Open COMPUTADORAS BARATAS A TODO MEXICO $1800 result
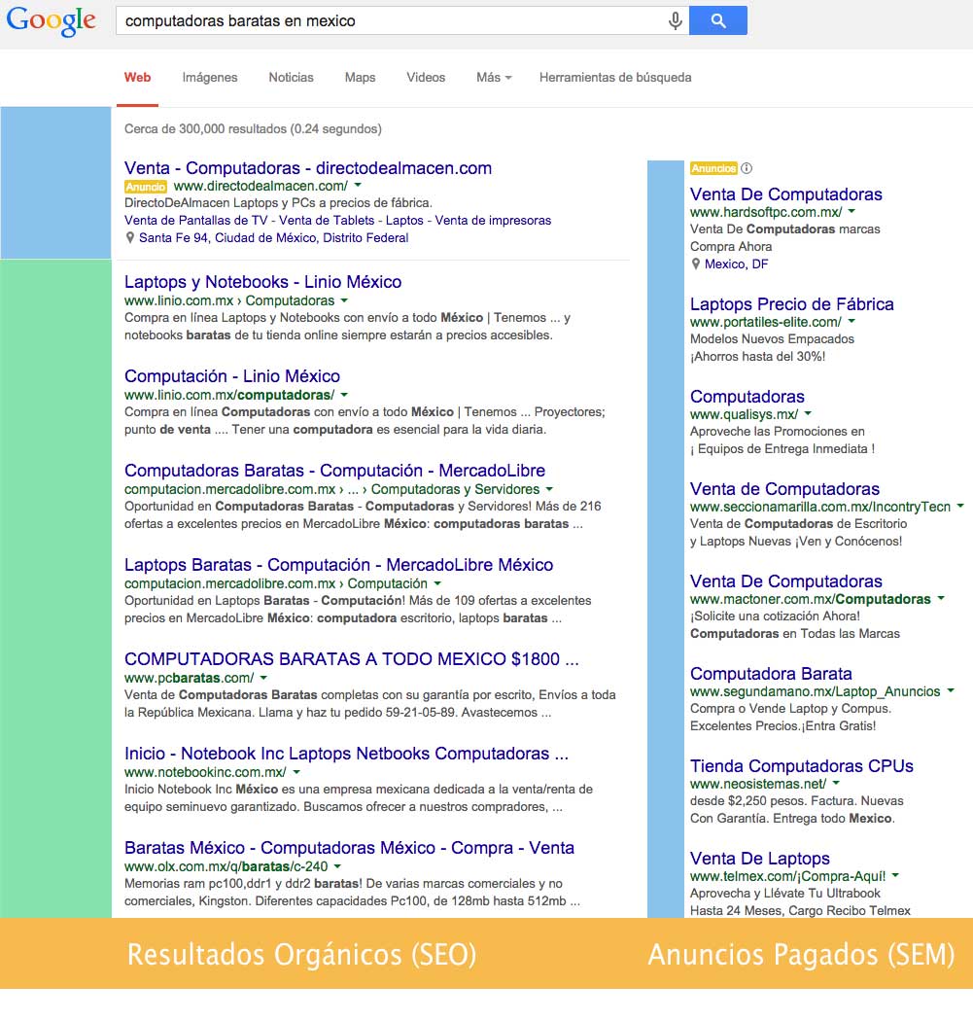Viewport: 973px width, 1021px height. pos(352,659)
